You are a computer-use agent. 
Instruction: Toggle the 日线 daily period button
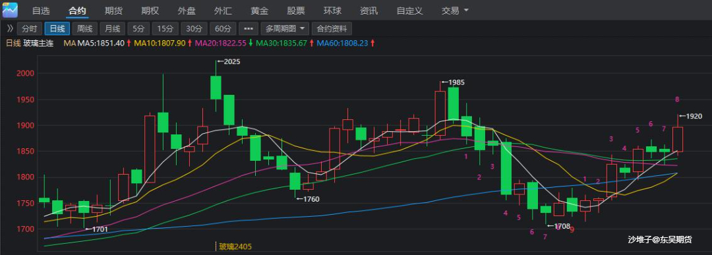57,28
